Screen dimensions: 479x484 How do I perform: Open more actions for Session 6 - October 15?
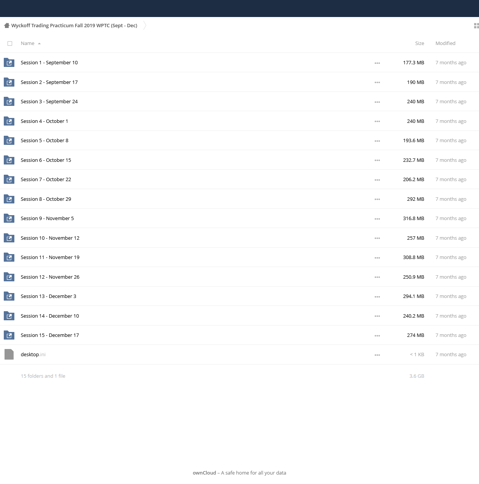point(377,160)
